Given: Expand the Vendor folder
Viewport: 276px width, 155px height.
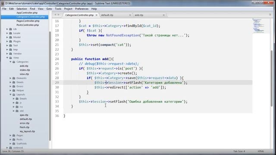Looking at the screenshot, I should [x=7, y=53].
